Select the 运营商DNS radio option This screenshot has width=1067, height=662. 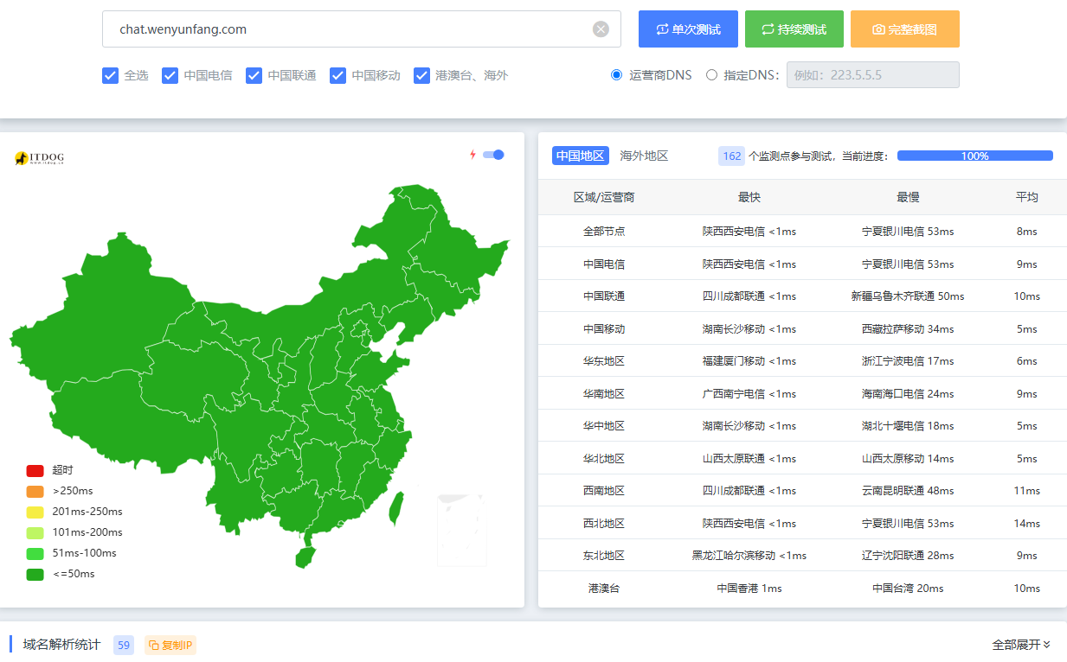point(616,75)
